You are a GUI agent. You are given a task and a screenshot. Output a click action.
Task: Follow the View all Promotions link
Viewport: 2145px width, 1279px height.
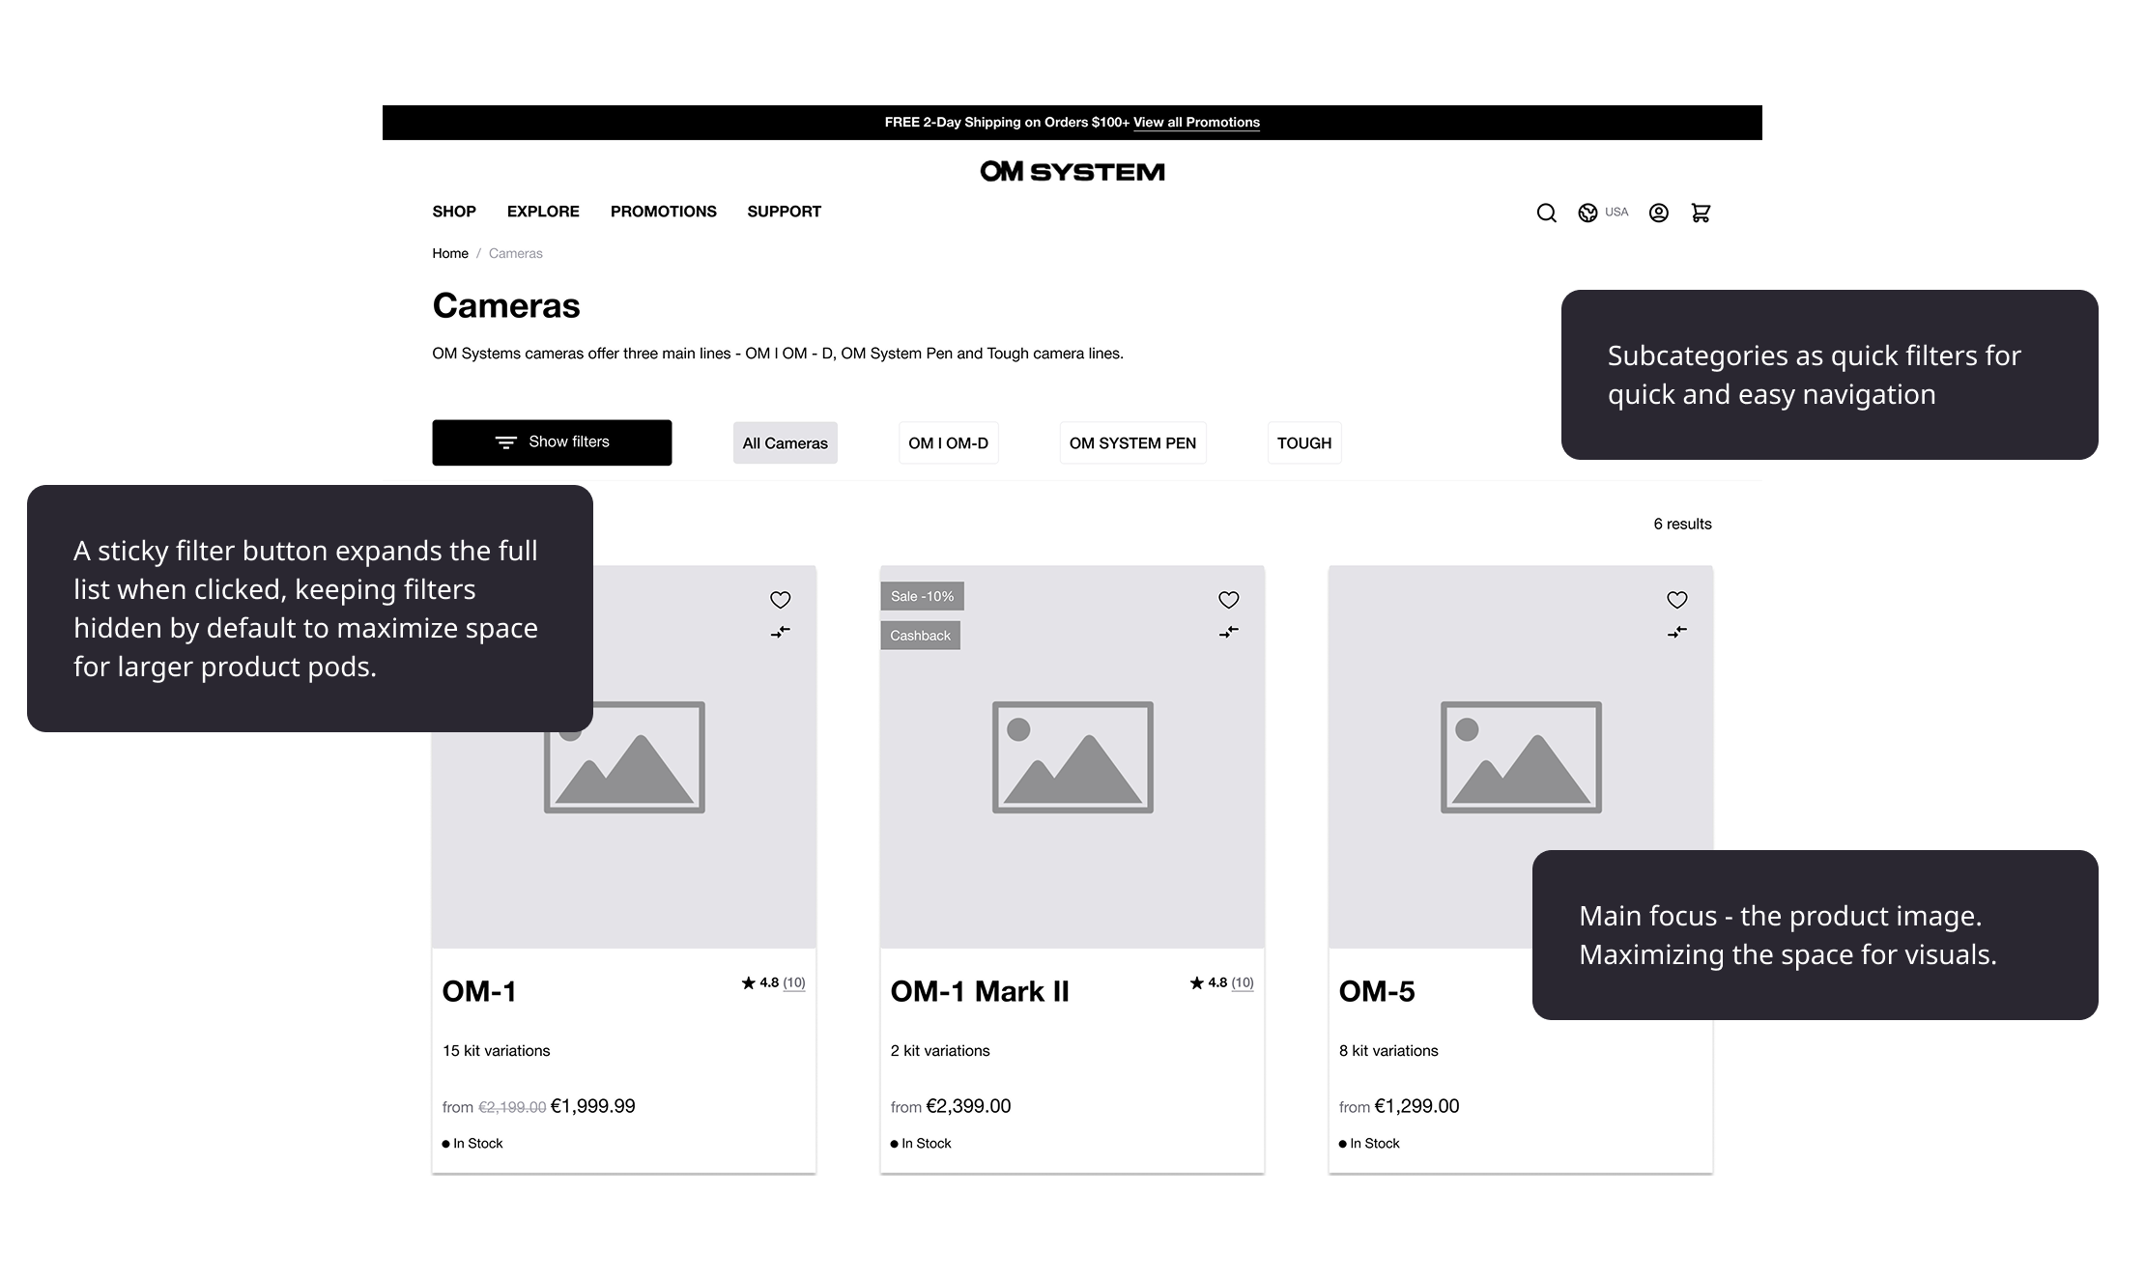[x=1196, y=123]
